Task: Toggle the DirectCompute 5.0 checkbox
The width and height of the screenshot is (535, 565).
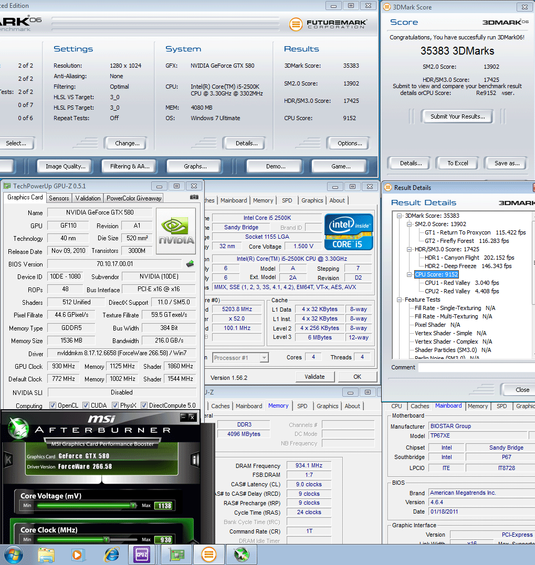Action: pos(144,406)
